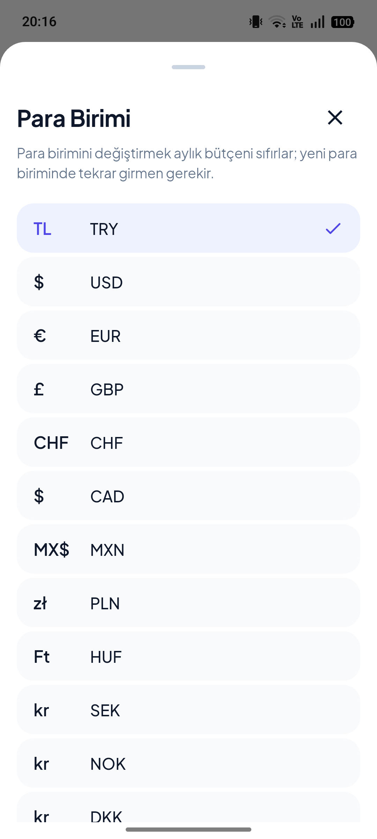
Task: Tap the TL currency symbol
Action: (x=42, y=229)
